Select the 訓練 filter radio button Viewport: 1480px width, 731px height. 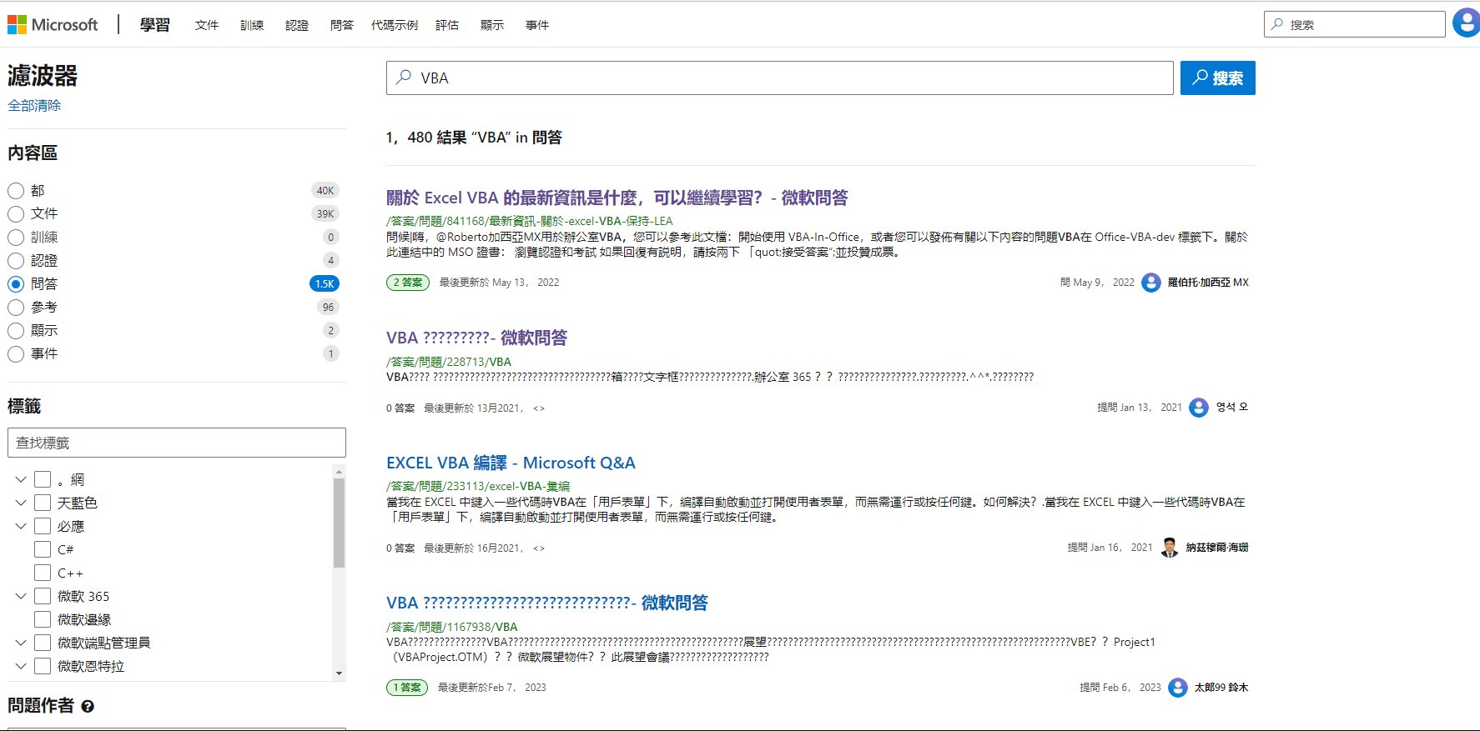(x=16, y=238)
